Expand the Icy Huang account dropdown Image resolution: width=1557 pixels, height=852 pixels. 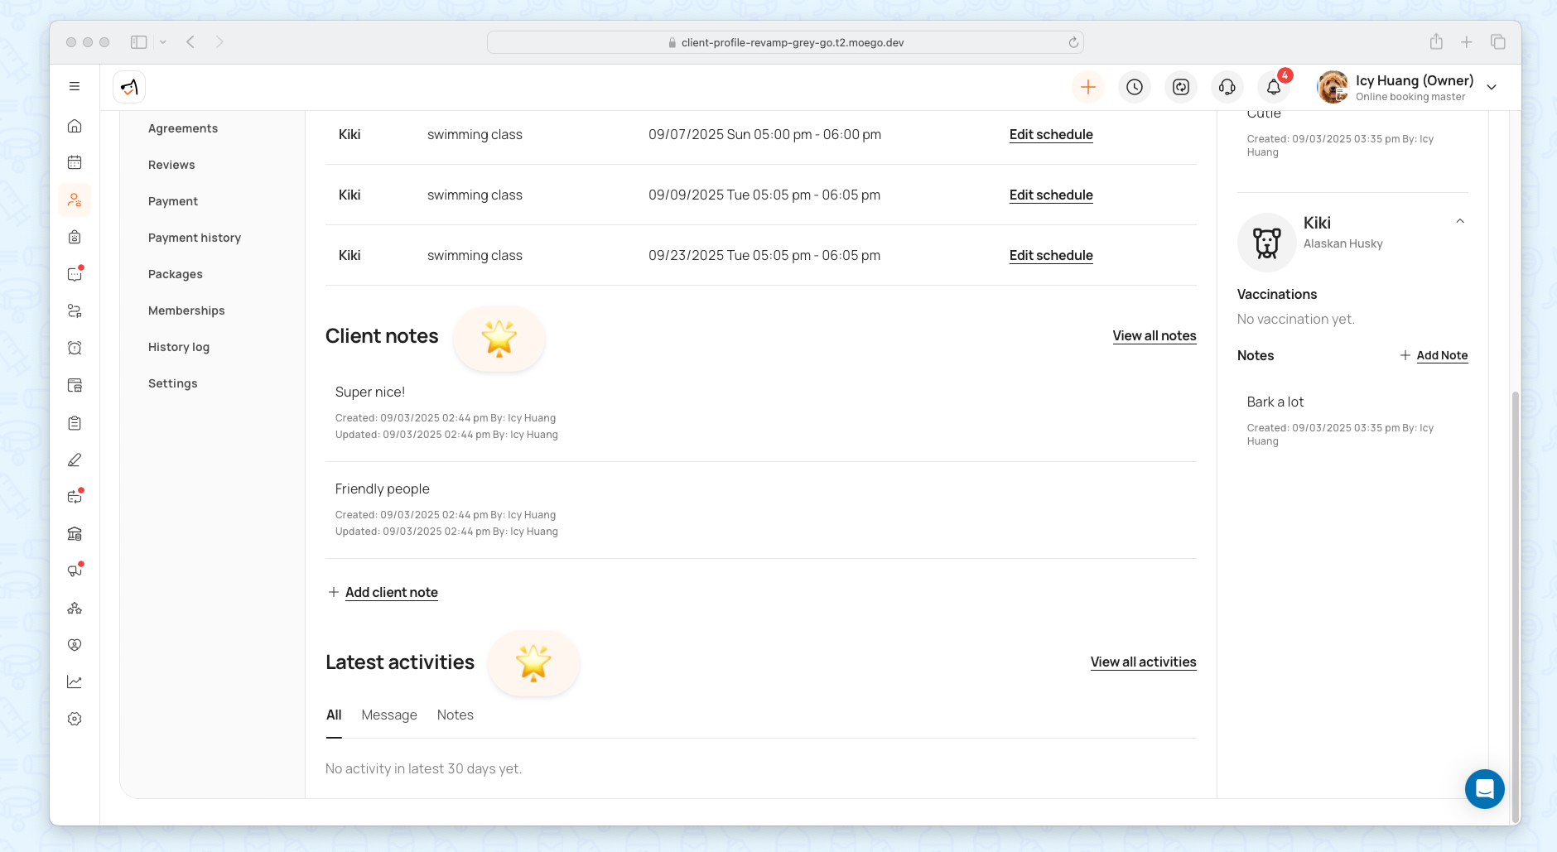[1492, 87]
